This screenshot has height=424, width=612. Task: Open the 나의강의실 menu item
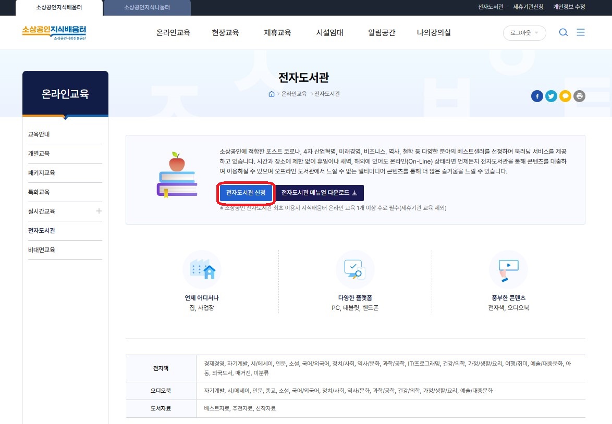pos(433,32)
